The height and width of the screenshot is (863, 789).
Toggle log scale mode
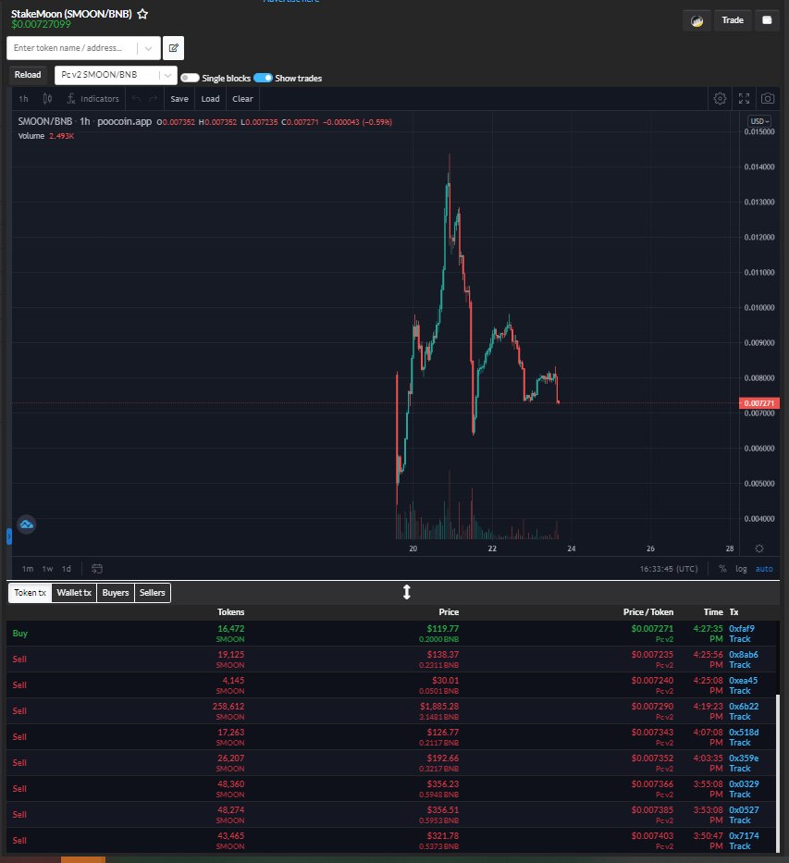[741, 569]
